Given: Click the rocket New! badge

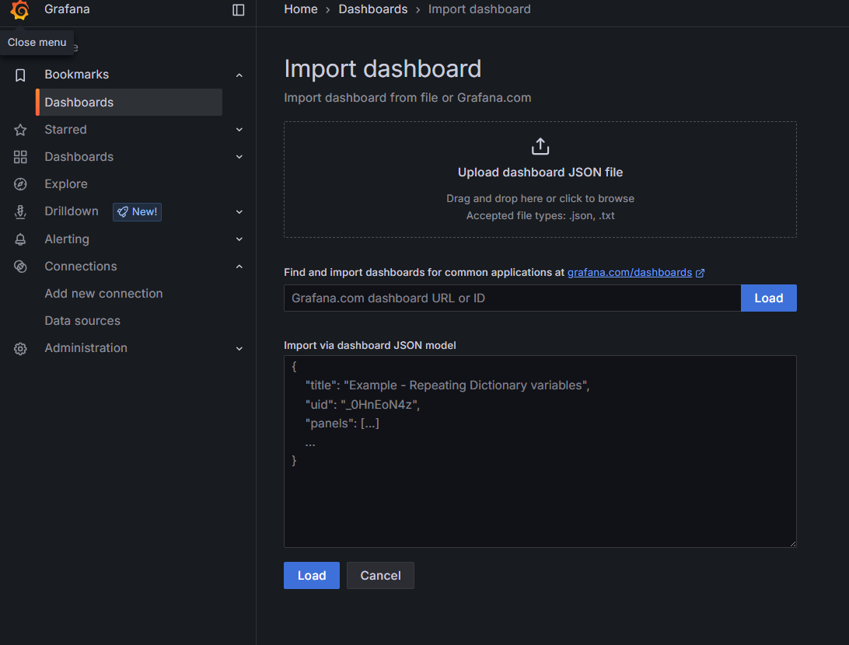Looking at the screenshot, I should [137, 211].
